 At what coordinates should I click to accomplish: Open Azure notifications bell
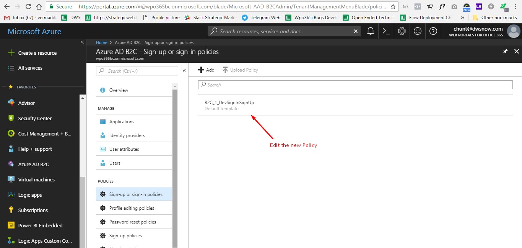370,31
